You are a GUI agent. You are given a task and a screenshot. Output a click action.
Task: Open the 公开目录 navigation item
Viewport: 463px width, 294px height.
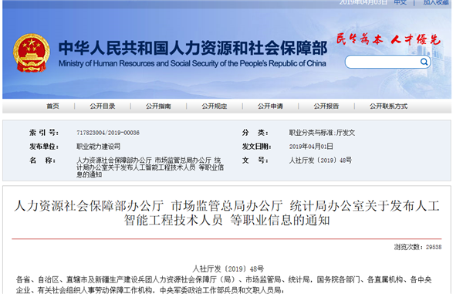pyautogui.click(x=103, y=106)
